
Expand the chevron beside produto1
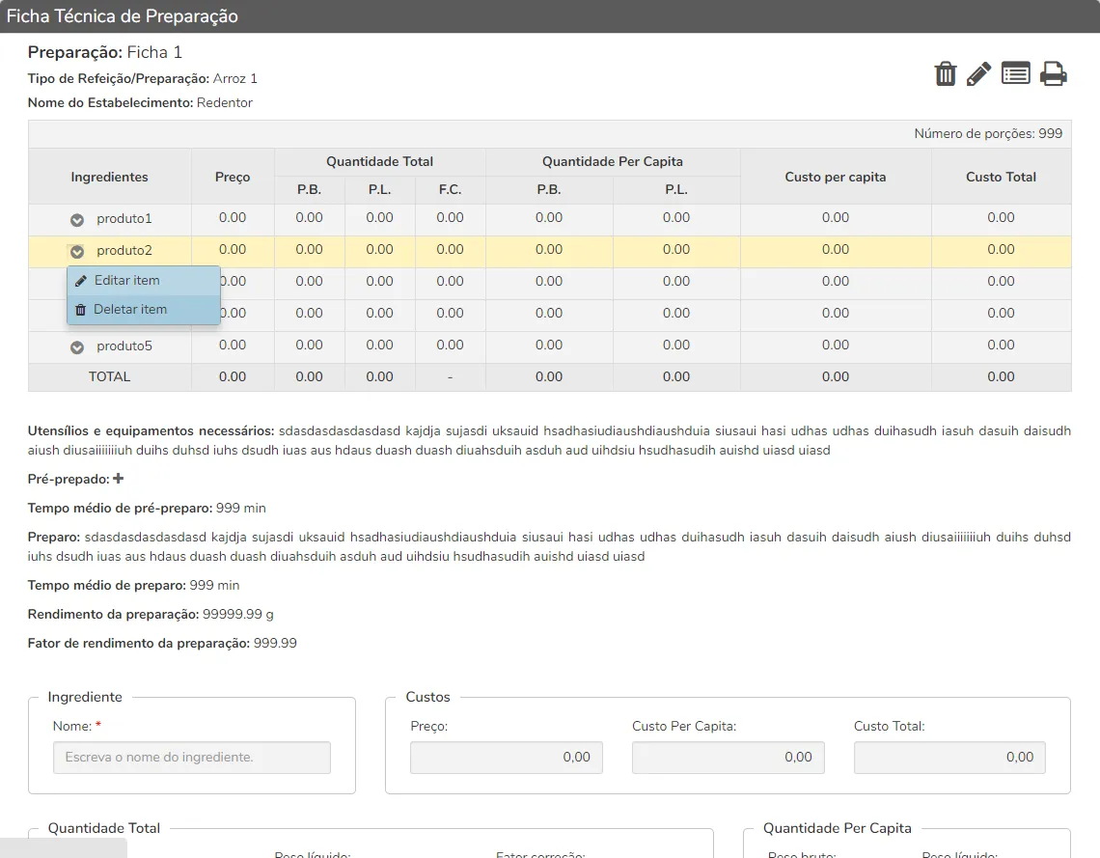pos(77,220)
